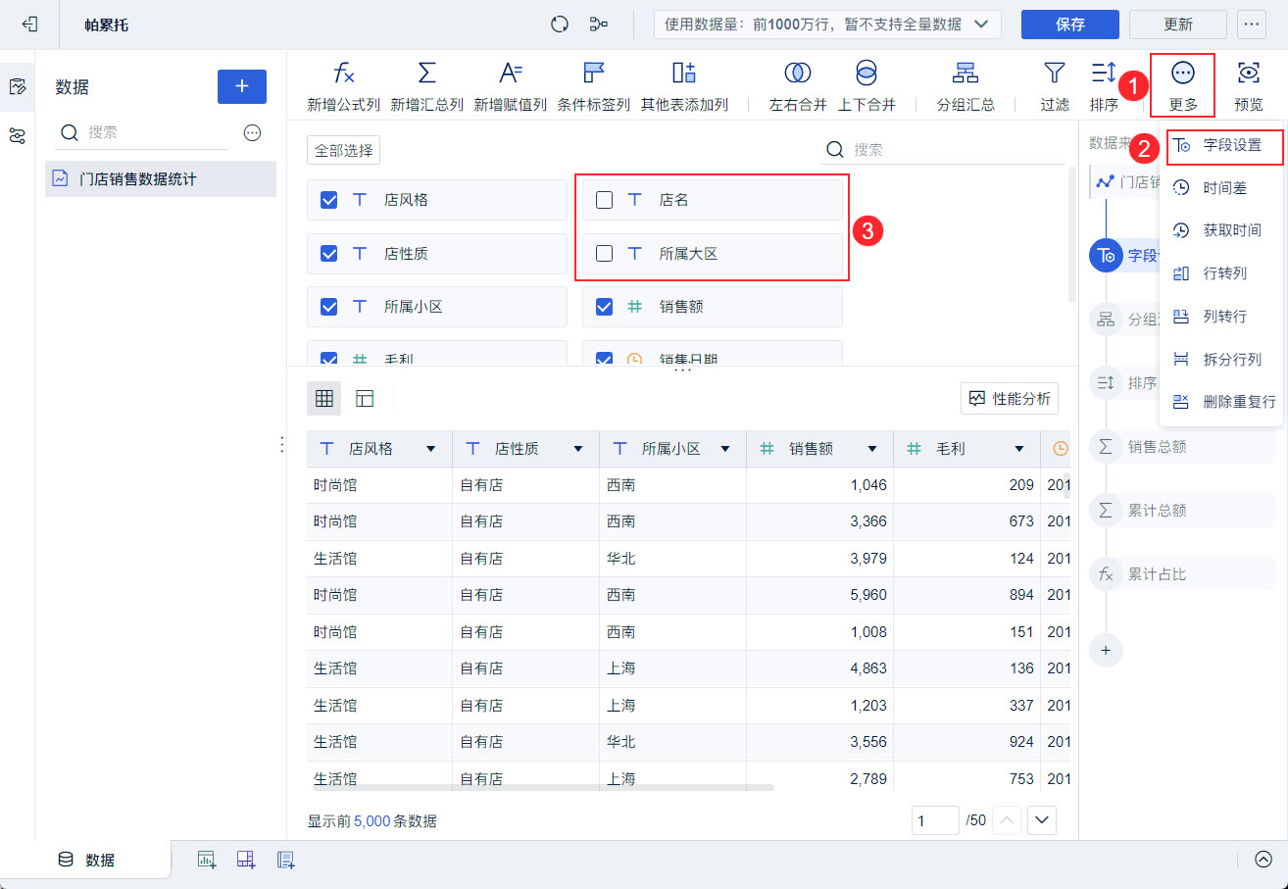Click the 更新 update button
Screen dimensions: 1288x889
click(1178, 25)
